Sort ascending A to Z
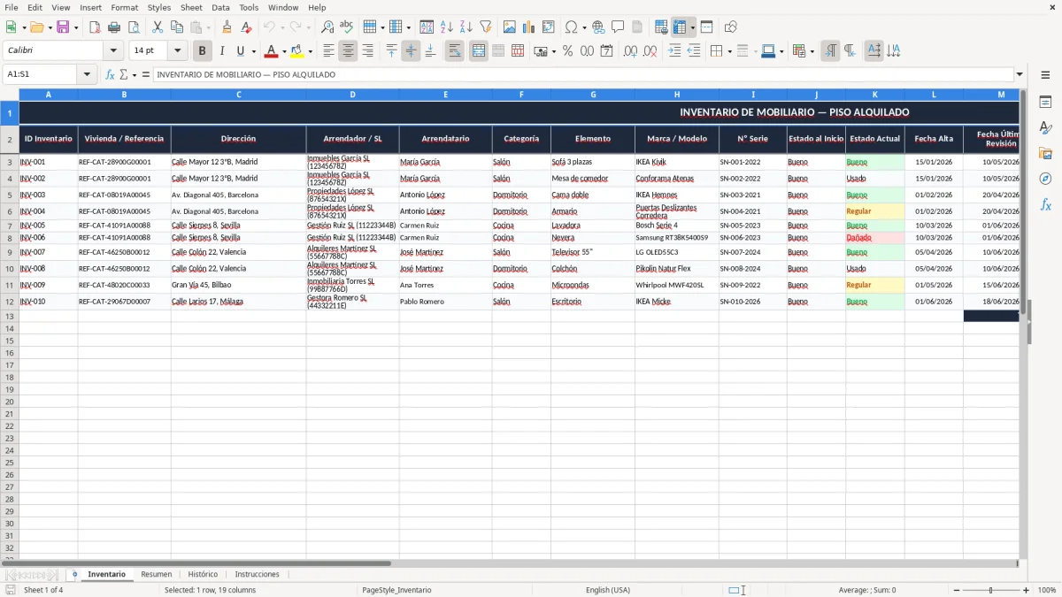This screenshot has height=597, width=1062. pos(446,27)
